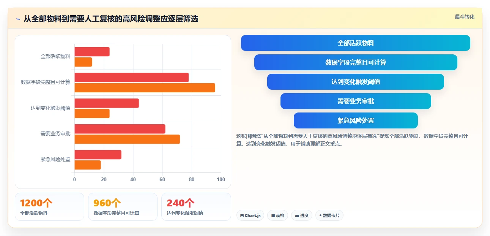Click the x-axis tick value 80
This screenshot has width=490, height=236.
pyautogui.click(x=192, y=180)
